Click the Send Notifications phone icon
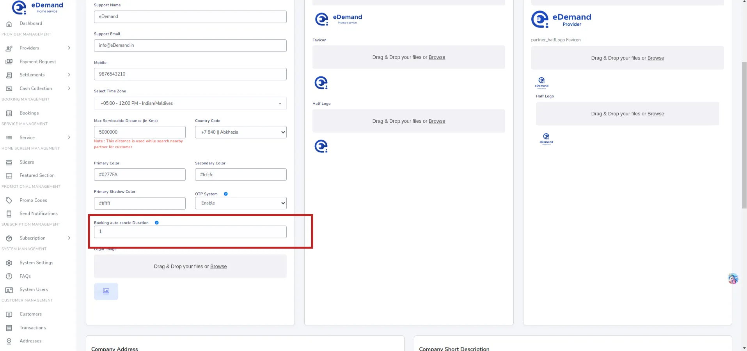Image resolution: width=747 pixels, height=351 pixels. point(9,214)
